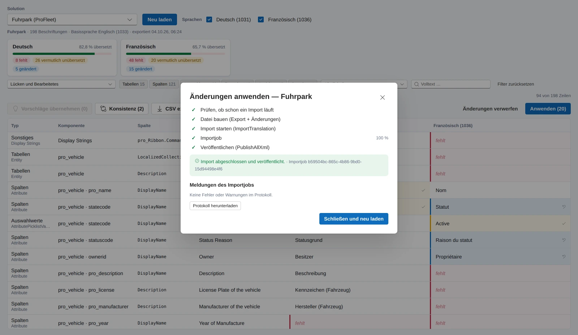Click German cell 'Kennzeichen (Fahrzeug)'

click(x=360, y=290)
